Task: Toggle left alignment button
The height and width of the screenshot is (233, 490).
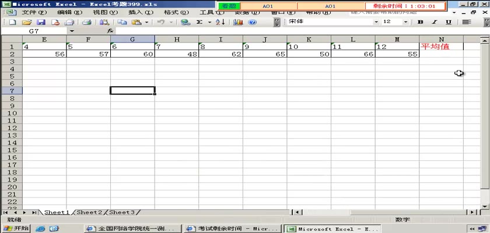Action: 466,22
